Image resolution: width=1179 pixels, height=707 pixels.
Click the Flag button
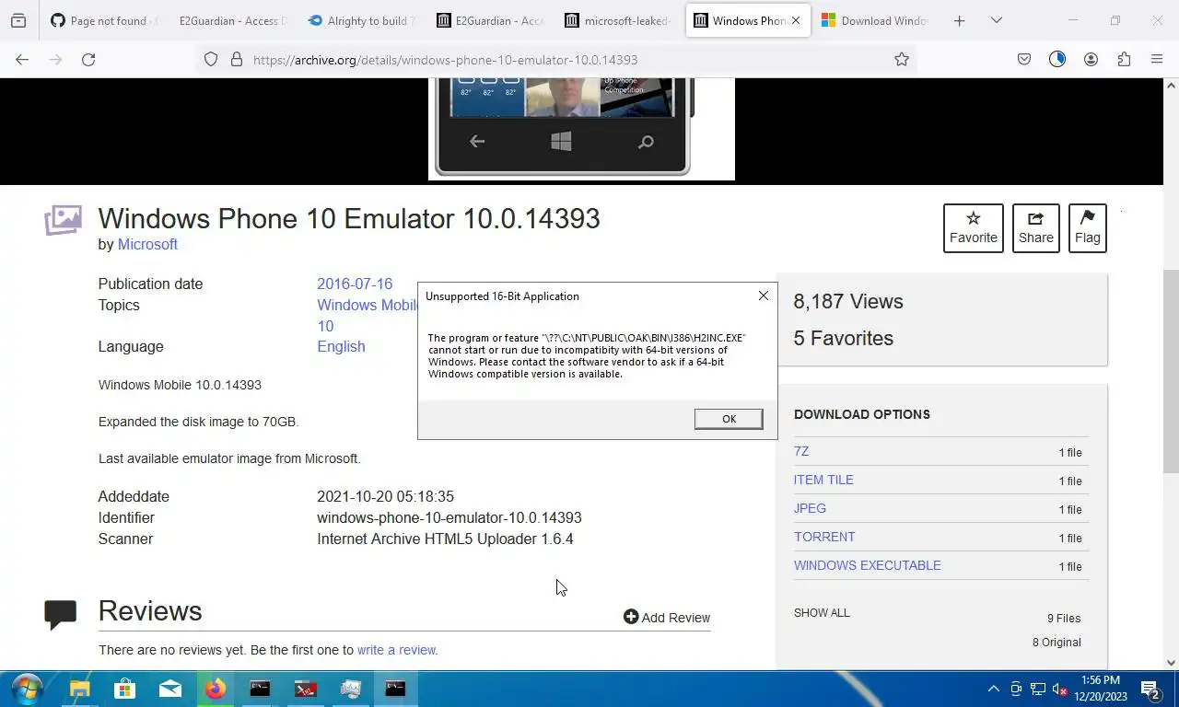pos(1087,228)
